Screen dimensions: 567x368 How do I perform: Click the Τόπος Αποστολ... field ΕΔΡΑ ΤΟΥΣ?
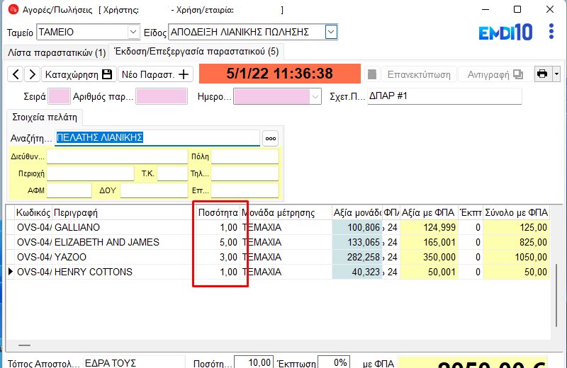134,362
